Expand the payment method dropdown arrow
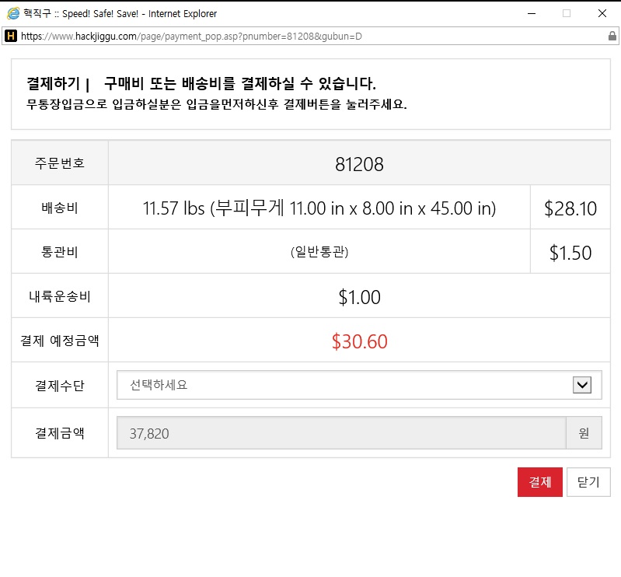The width and height of the screenshot is (621, 577). click(x=581, y=385)
